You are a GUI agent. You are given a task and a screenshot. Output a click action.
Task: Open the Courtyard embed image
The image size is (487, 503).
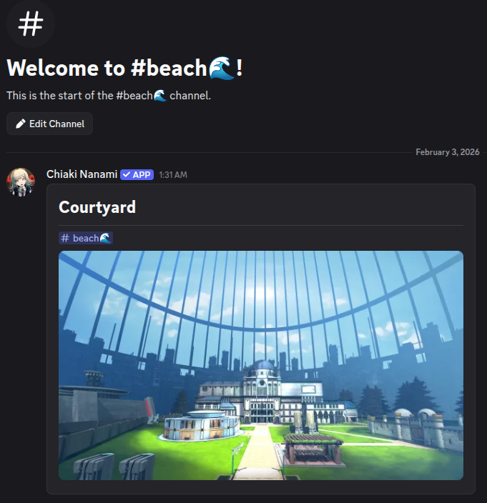point(261,365)
